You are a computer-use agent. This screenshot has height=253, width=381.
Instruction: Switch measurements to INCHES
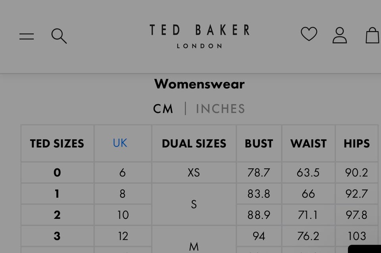tap(220, 109)
